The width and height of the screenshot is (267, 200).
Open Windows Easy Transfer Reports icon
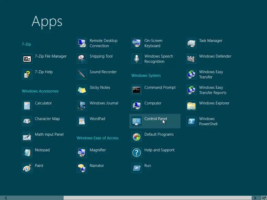191,90
